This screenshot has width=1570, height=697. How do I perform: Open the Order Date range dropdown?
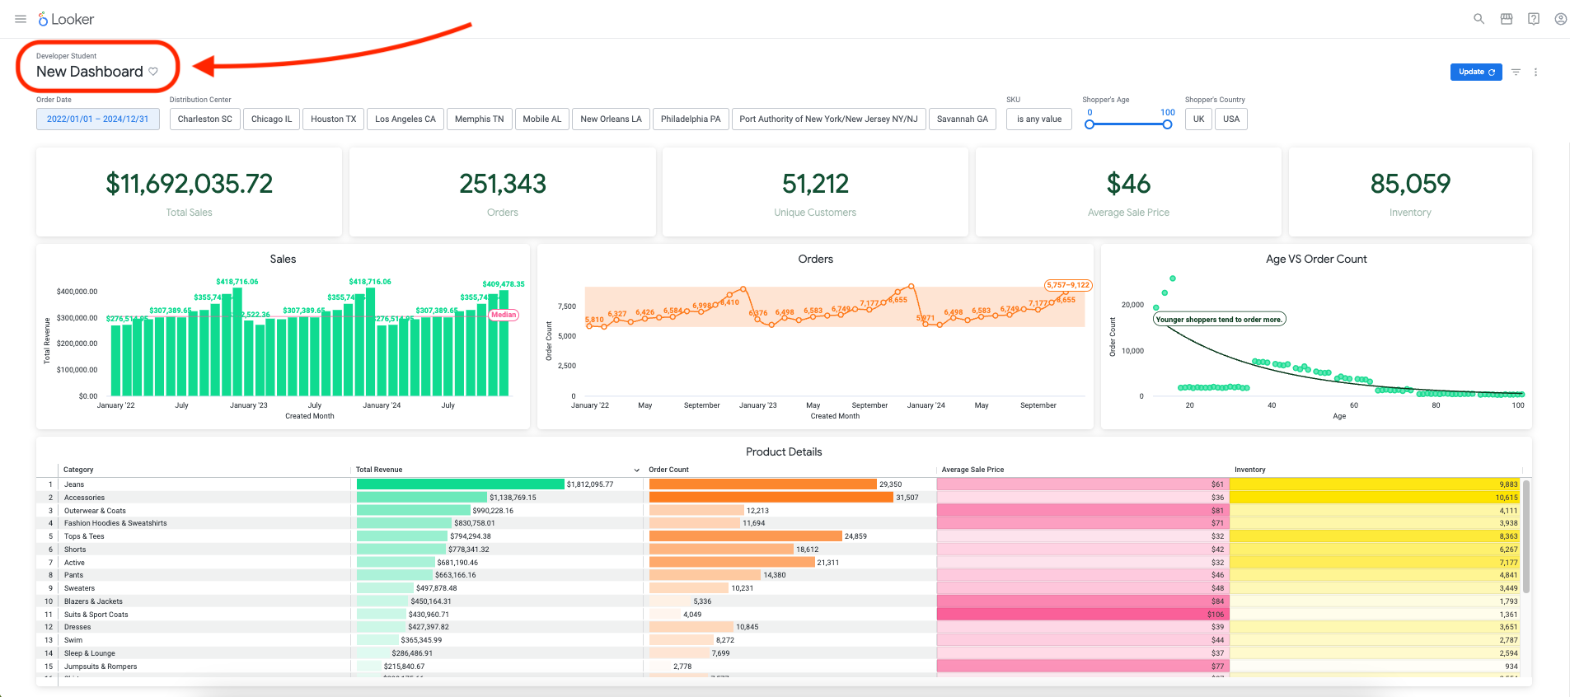coord(97,119)
